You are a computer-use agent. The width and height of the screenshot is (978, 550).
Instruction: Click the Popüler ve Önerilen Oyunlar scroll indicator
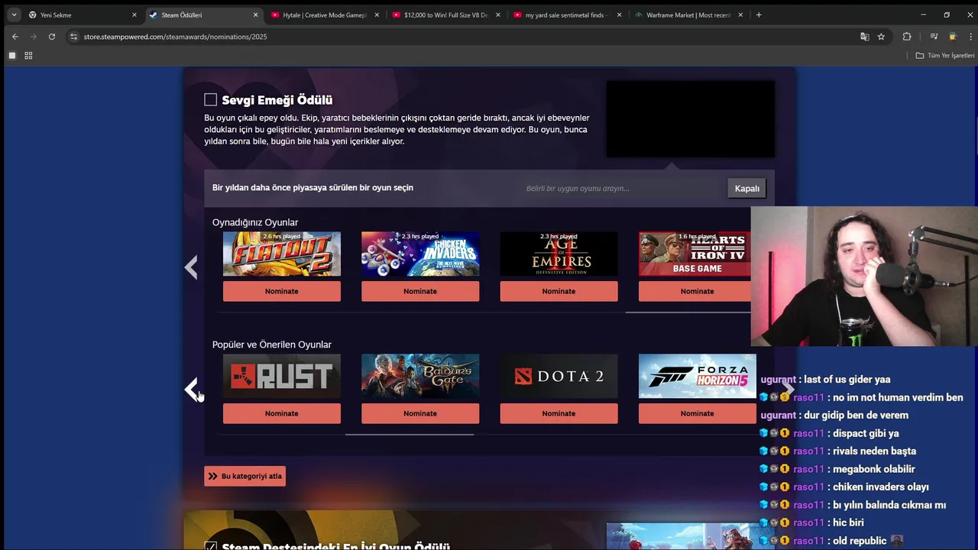pos(410,434)
